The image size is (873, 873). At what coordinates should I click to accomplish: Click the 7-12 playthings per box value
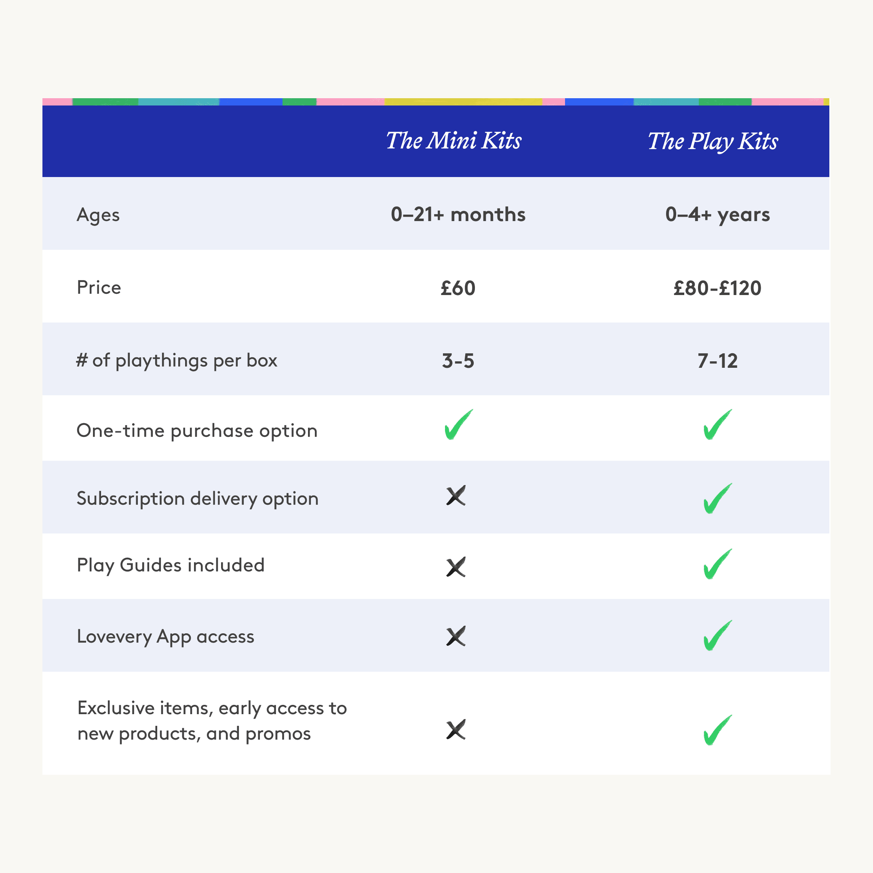pos(717,361)
